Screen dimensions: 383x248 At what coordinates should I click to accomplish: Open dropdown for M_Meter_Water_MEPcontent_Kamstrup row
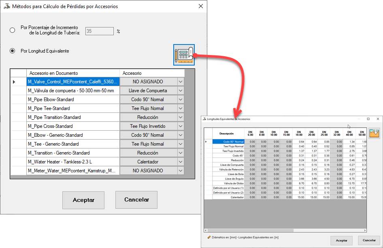[x=181, y=171]
